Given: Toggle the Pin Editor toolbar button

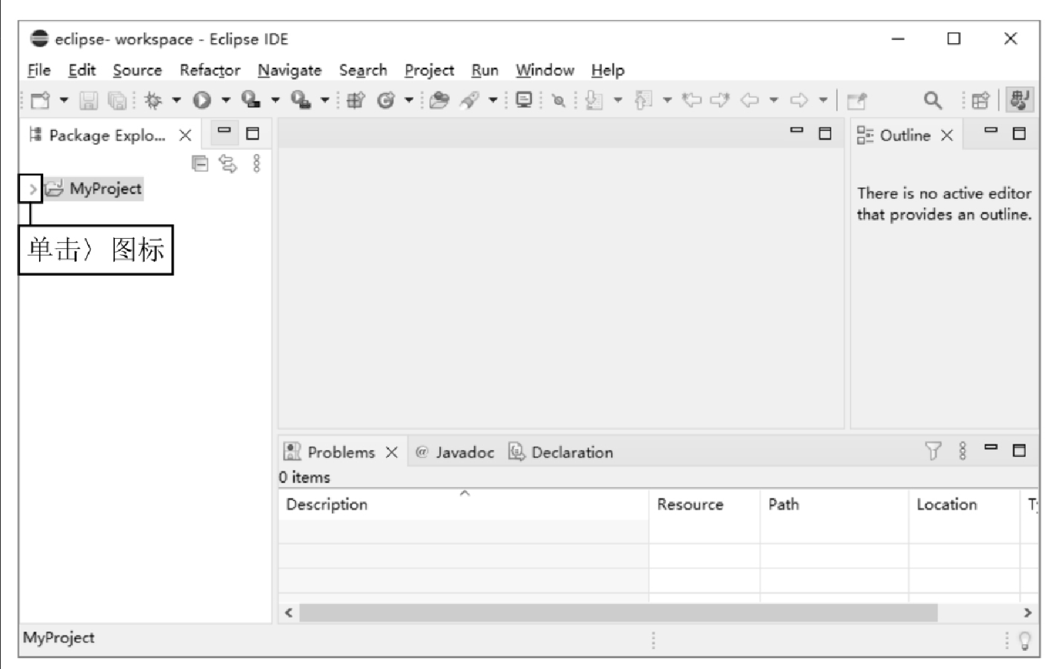Looking at the screenshot, I should tap(856, 100).
